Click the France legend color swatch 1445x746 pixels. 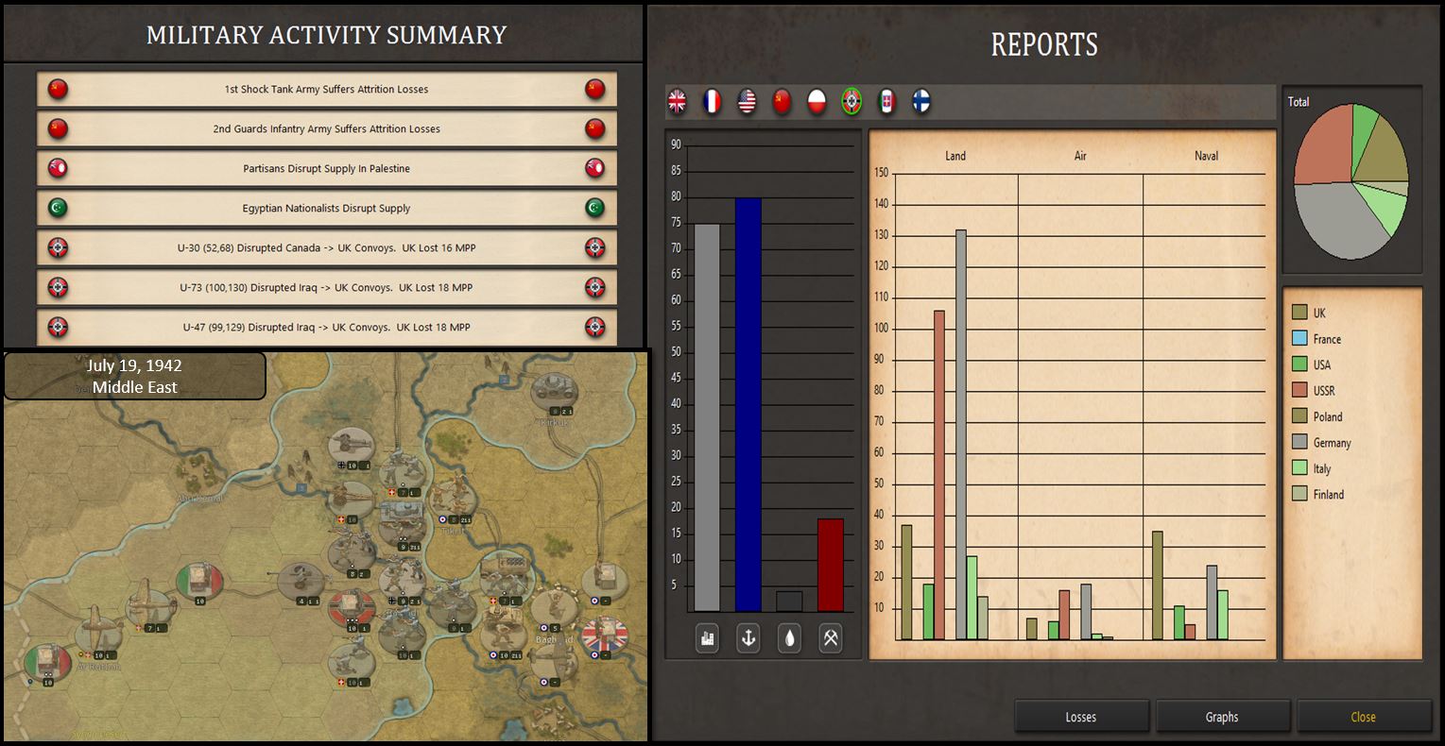coord(1299,338)
